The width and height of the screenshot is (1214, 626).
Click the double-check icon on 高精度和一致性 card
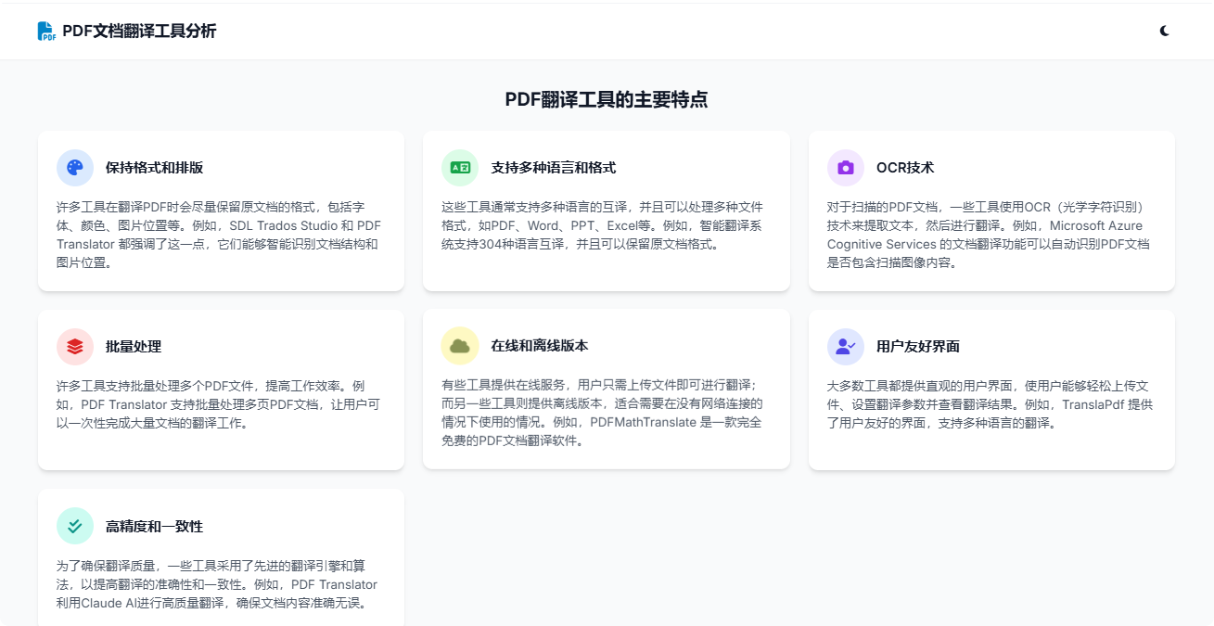(x=75, y=526)
